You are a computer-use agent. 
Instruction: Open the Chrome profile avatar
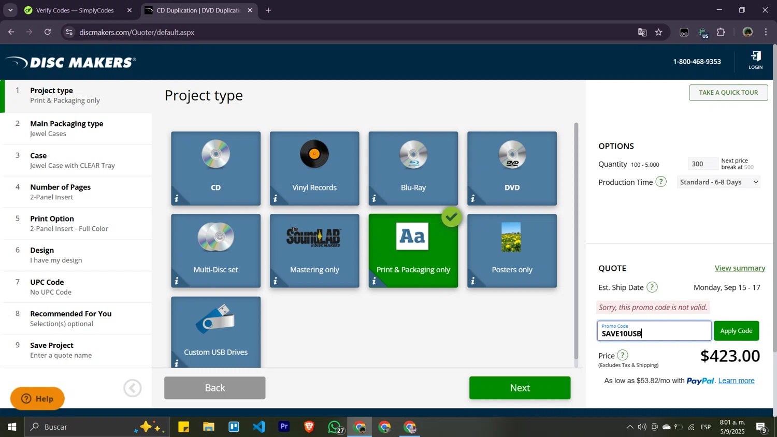(x=747, y=32)
